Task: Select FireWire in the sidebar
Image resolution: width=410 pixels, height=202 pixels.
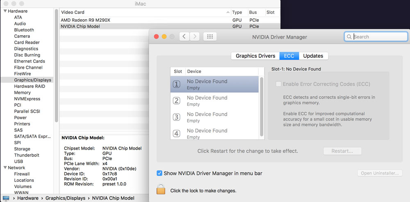Action: (23, 74)
